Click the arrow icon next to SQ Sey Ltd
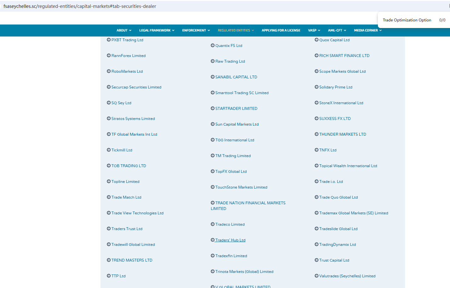 point(109,103)
